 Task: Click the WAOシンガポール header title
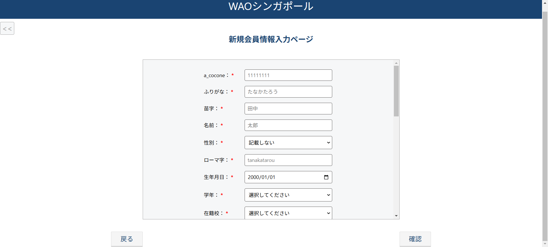coord(271,6)
